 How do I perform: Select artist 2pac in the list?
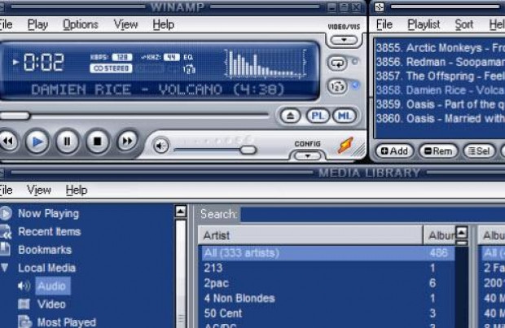pyautogui.click(x=327, y=283)
